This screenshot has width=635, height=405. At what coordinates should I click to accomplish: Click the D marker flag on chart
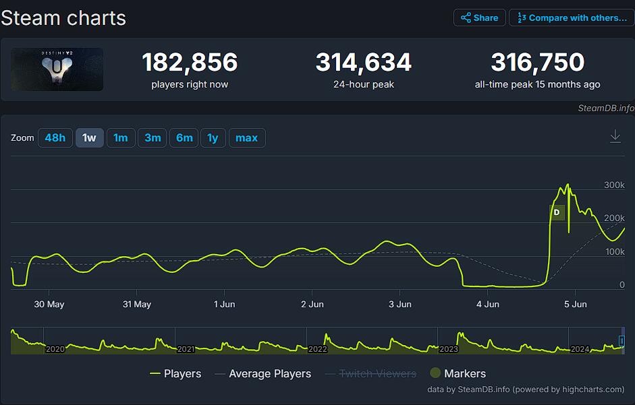click(557, 212)
